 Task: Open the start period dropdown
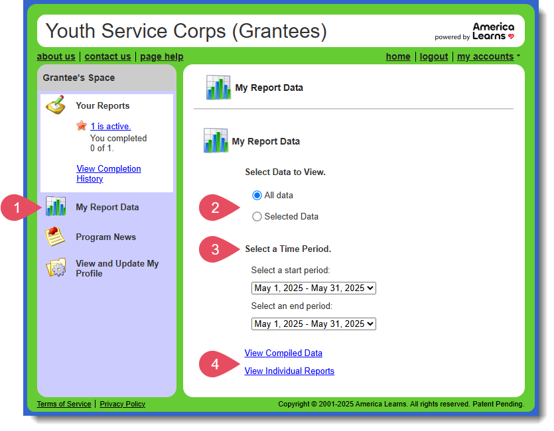(x=313, y=288)
